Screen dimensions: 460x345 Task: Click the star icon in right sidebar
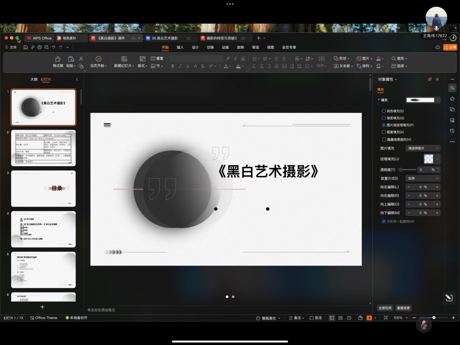pyautogui.click(x=452, y=99)
